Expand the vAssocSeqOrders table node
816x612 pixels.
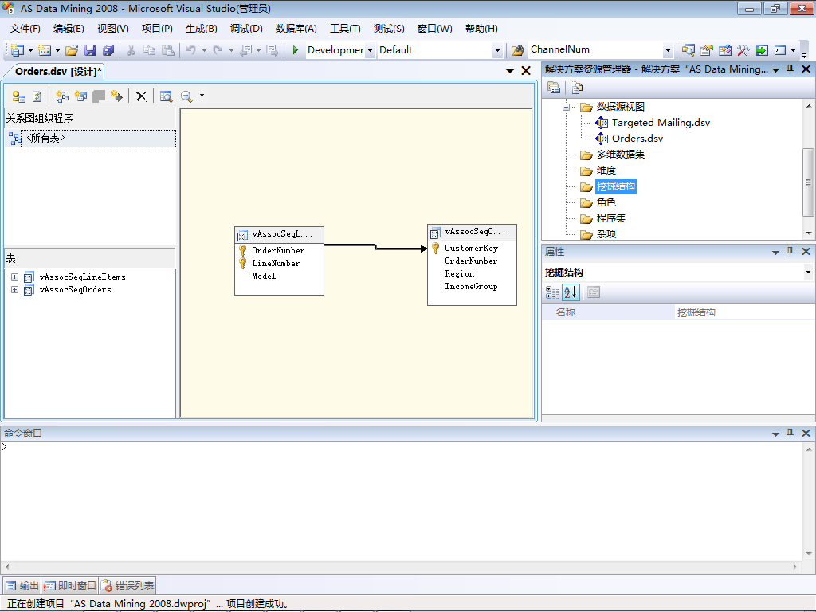click(14, 290)
